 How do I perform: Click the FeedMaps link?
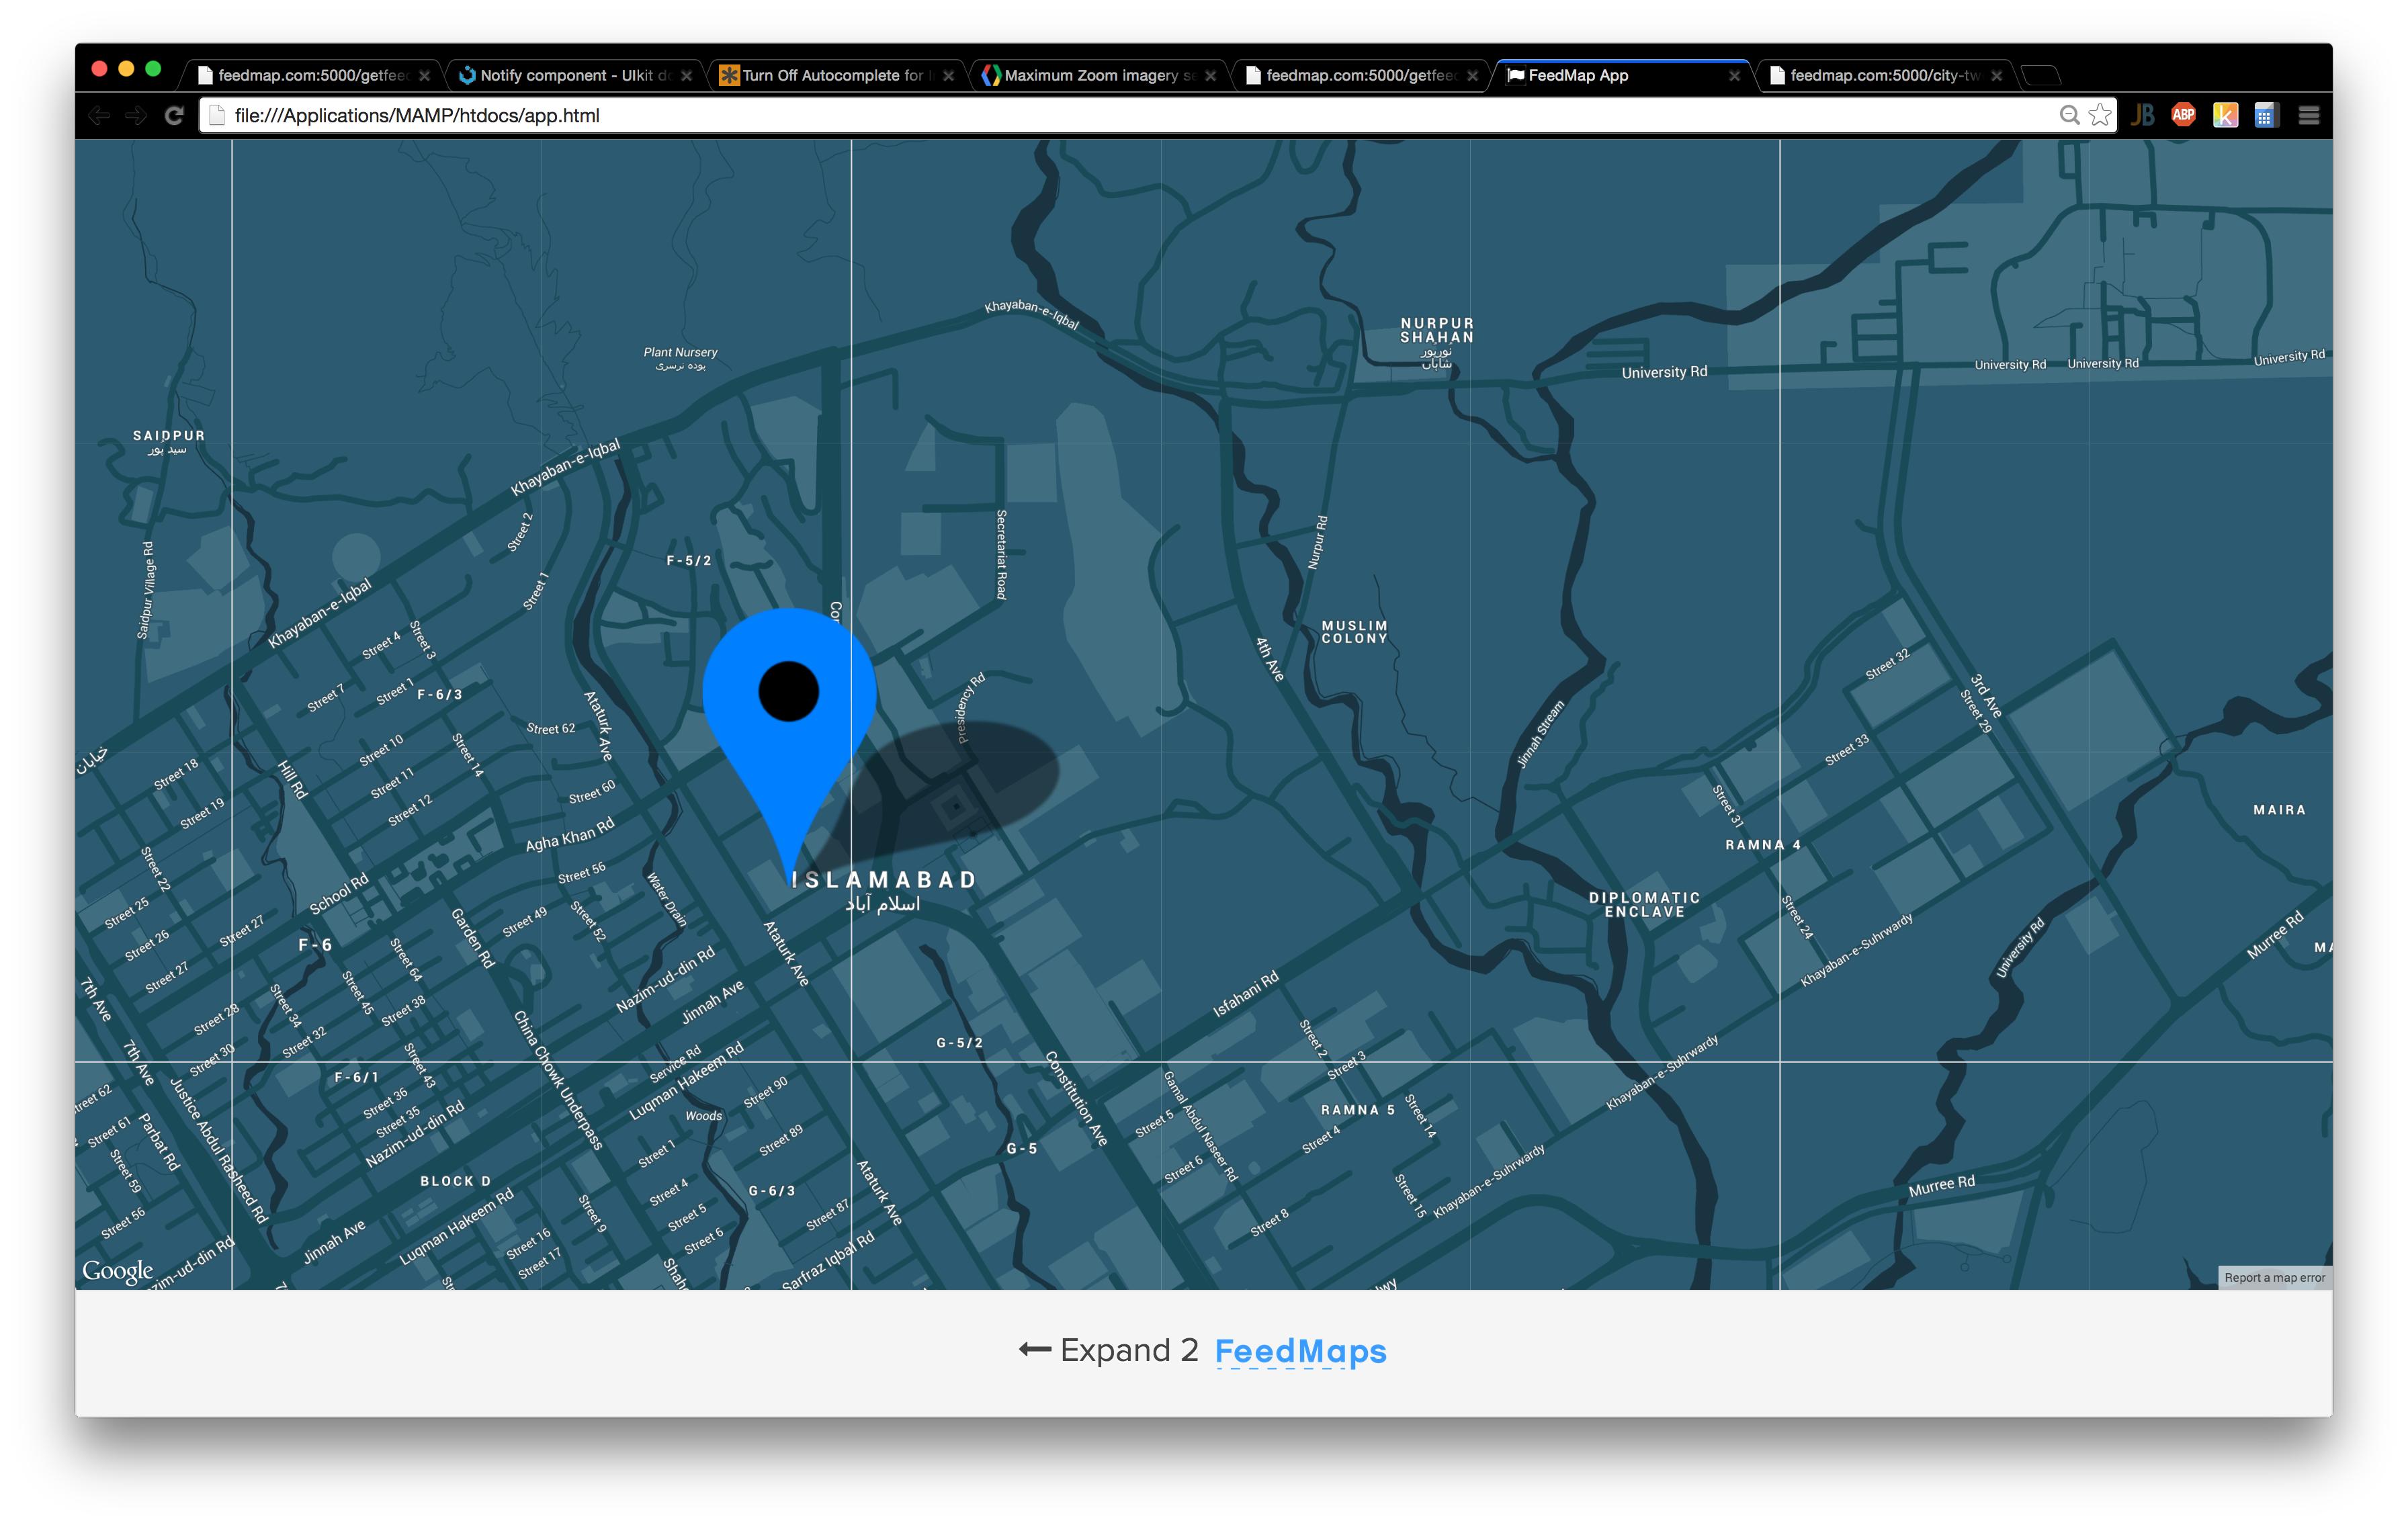click(1300, 1351)
